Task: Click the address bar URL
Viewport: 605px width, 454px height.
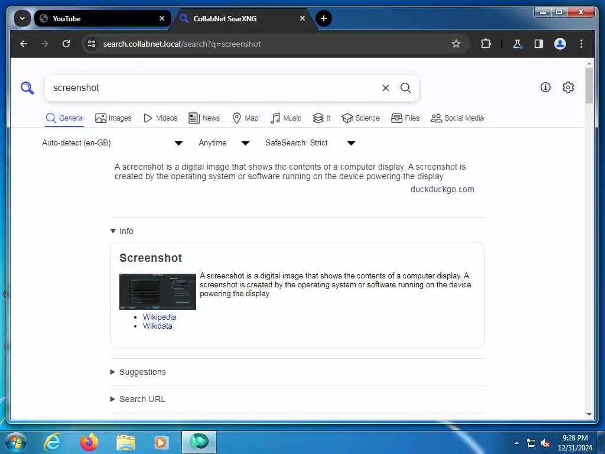Action: 182,44
